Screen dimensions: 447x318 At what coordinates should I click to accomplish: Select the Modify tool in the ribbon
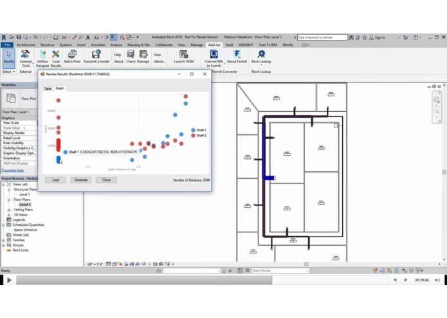(x=8, y=59)
